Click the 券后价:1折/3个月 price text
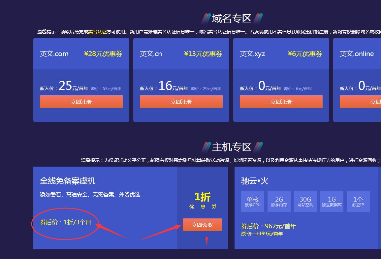381x259 pixels. tap(66, 222)
